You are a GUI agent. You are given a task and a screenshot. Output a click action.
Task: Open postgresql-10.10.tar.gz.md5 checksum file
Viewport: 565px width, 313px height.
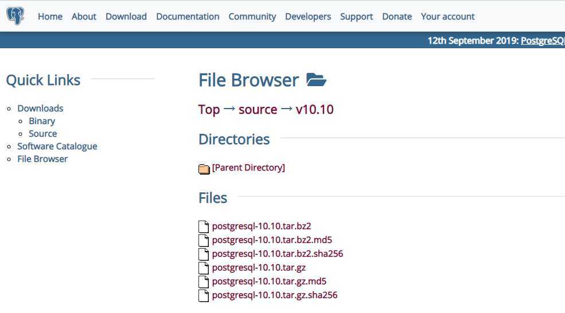[269, 281]
